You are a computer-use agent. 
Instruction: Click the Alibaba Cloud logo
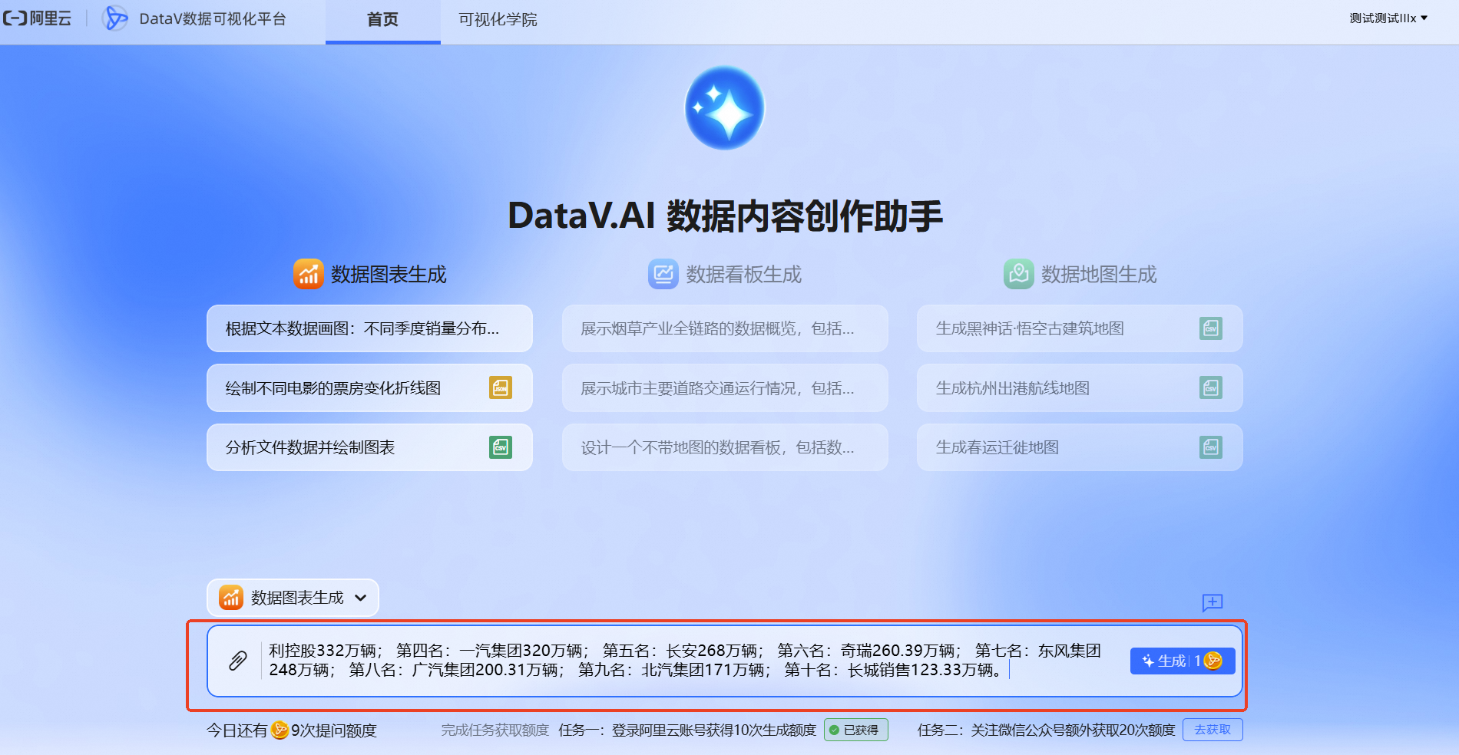[37, 18]
